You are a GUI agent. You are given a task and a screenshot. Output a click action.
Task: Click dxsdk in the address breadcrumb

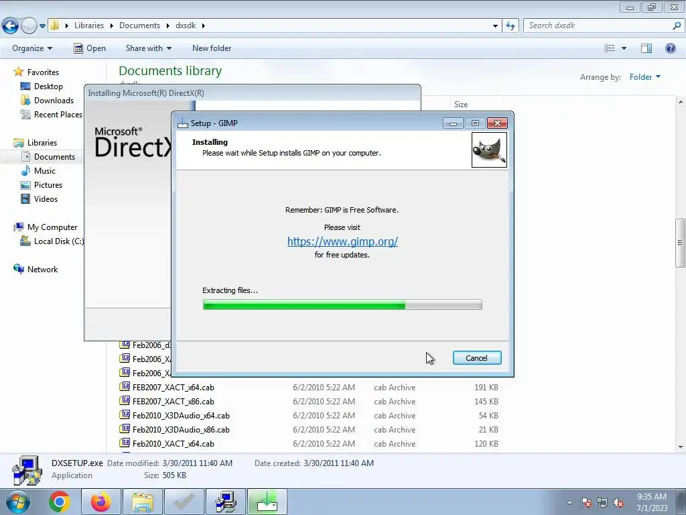(x=186, y=25)
